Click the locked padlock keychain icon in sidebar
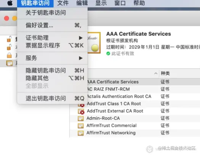The image size is (200, 155). [x=9, y=55]
